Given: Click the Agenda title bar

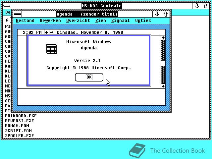Looking at the screenshot, I should pos(87,14).
